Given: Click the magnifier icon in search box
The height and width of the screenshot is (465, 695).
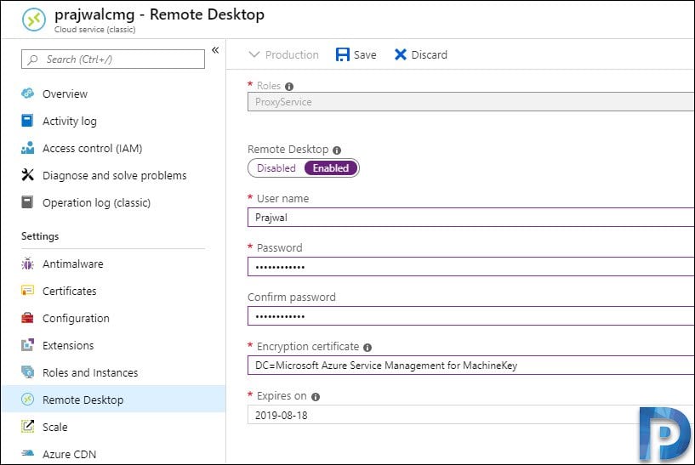Looking at the screenshot, I should tap(32, 60).
